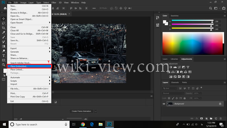227x128 pixels.
Task: Add a Levels adjustment
Action: [175, 67]
